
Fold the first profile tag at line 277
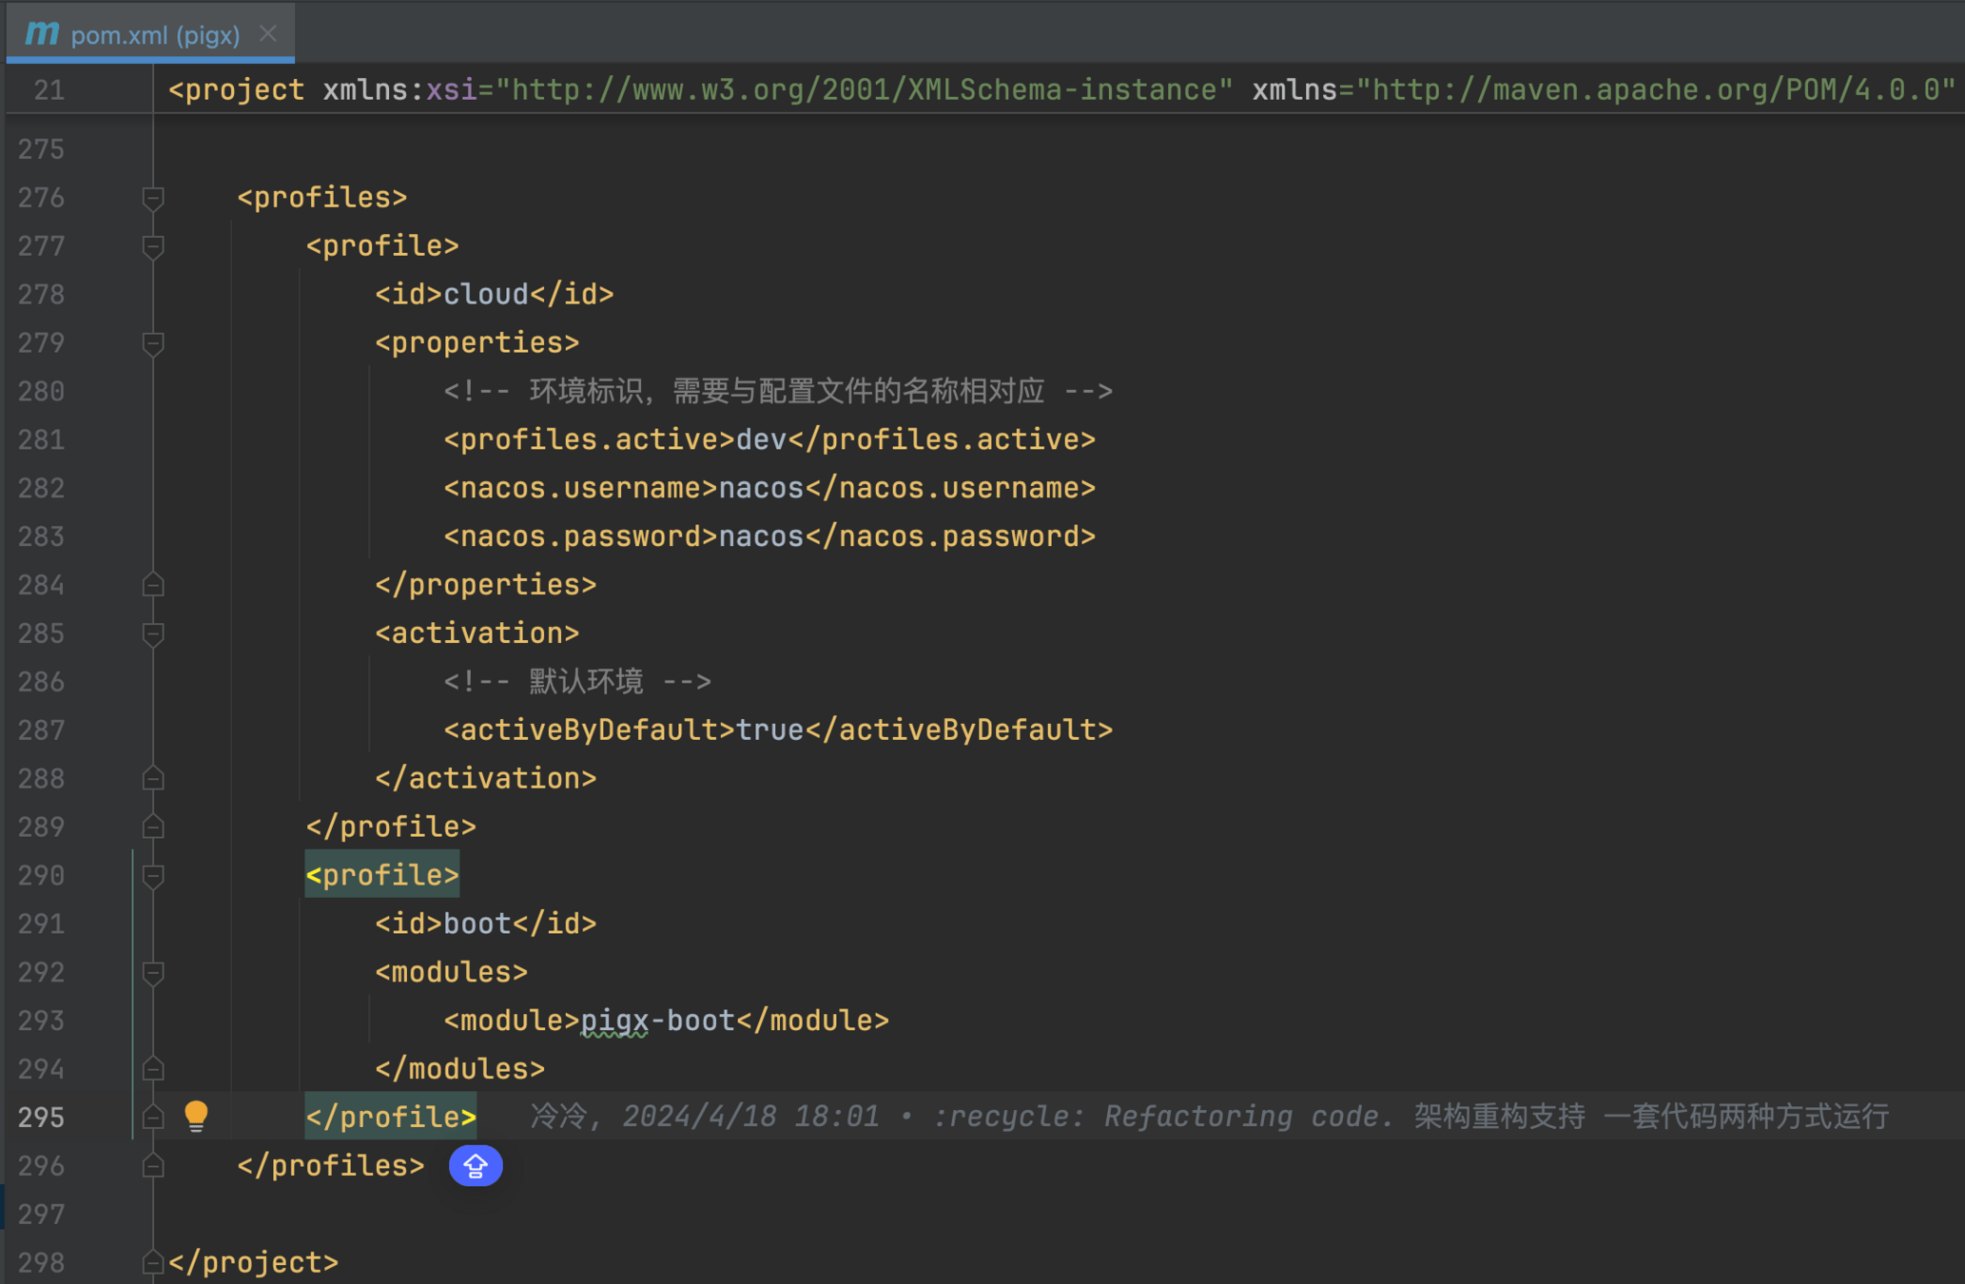point(152,246)
